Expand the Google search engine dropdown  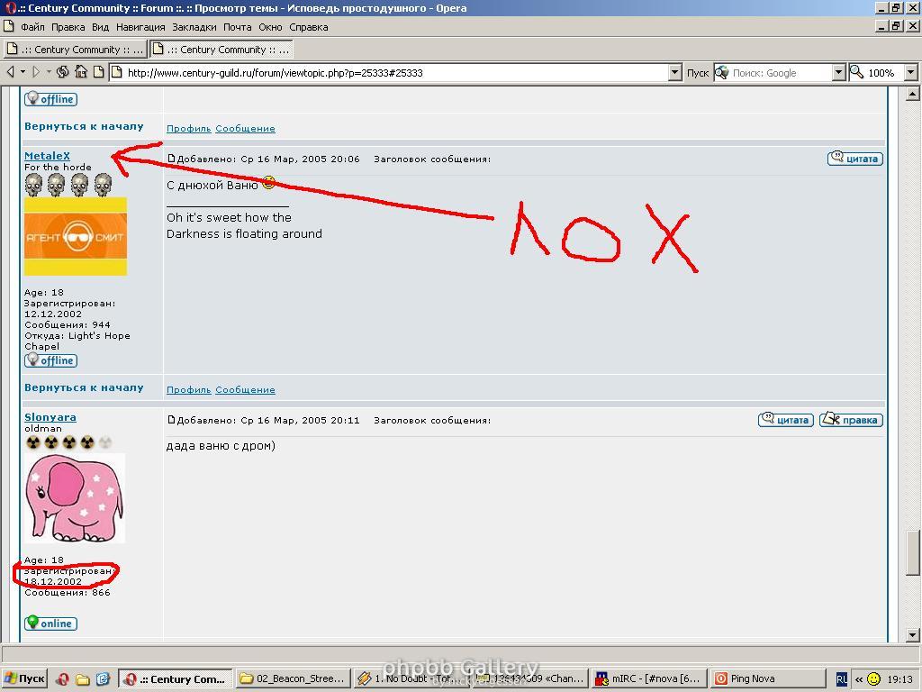pos(838,72)
